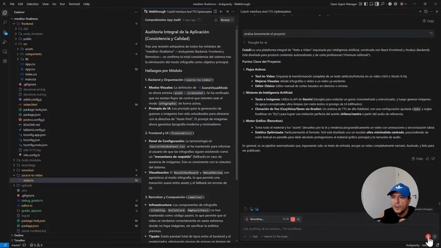Open the Help menu
This screenshot has height=248, width=441.
point(86,4)
